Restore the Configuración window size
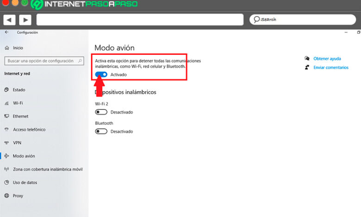The height and width of the screenshot is (217, 361). point(359,32)
